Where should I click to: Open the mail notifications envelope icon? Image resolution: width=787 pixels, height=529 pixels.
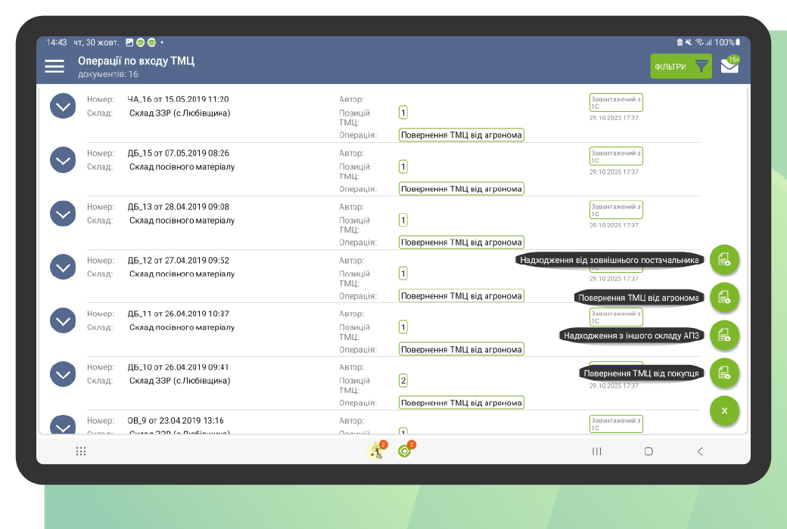pyautogui.click(x=729, y=66)
